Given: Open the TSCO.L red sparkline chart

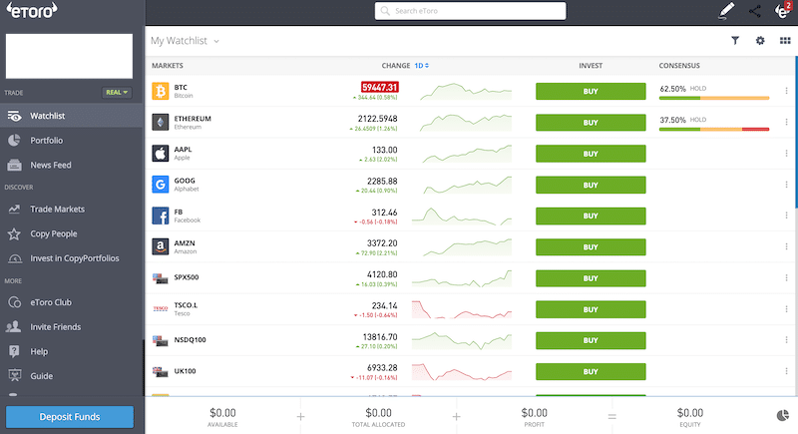Looking at the screenshot, I should pos(462,309).
